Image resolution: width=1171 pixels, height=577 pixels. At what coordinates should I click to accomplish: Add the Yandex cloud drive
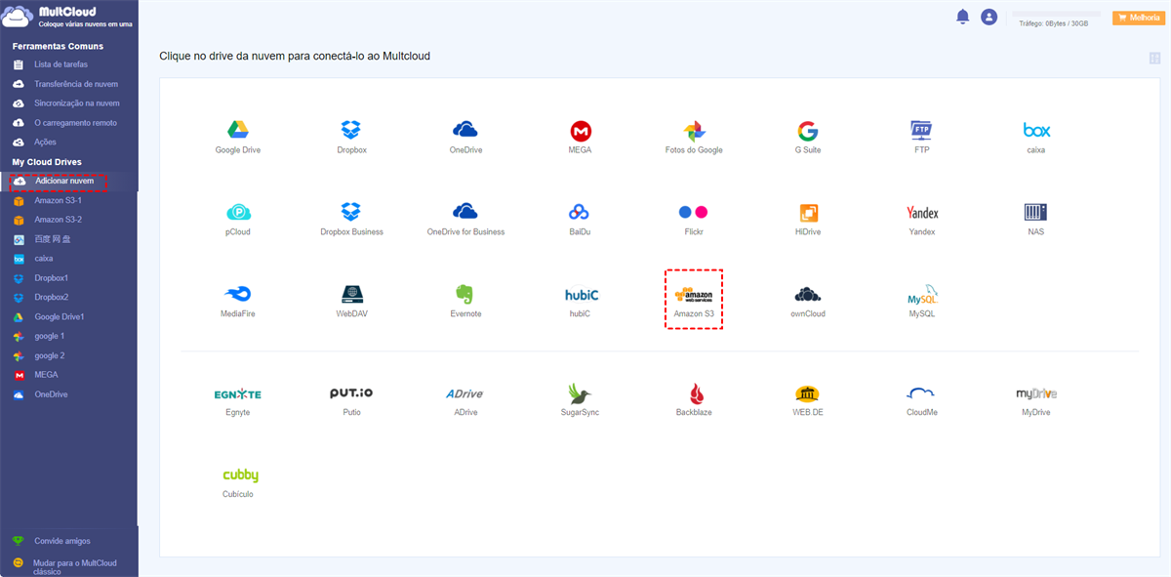pos(922,220)
